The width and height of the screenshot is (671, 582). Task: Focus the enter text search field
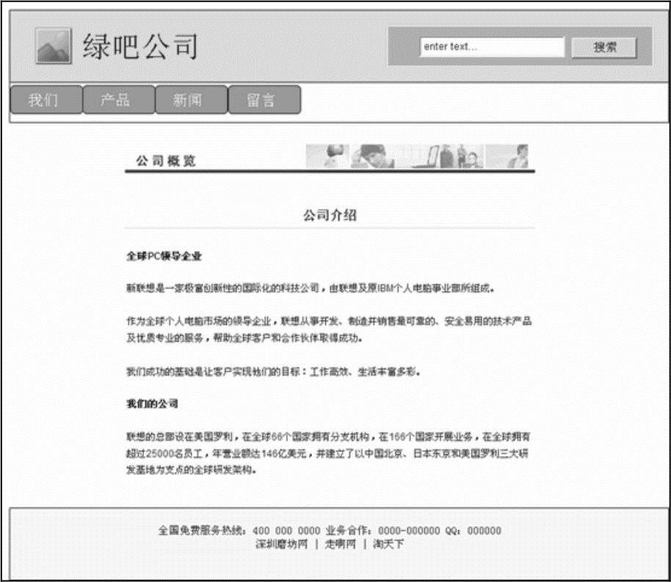(x=492, y=47)
